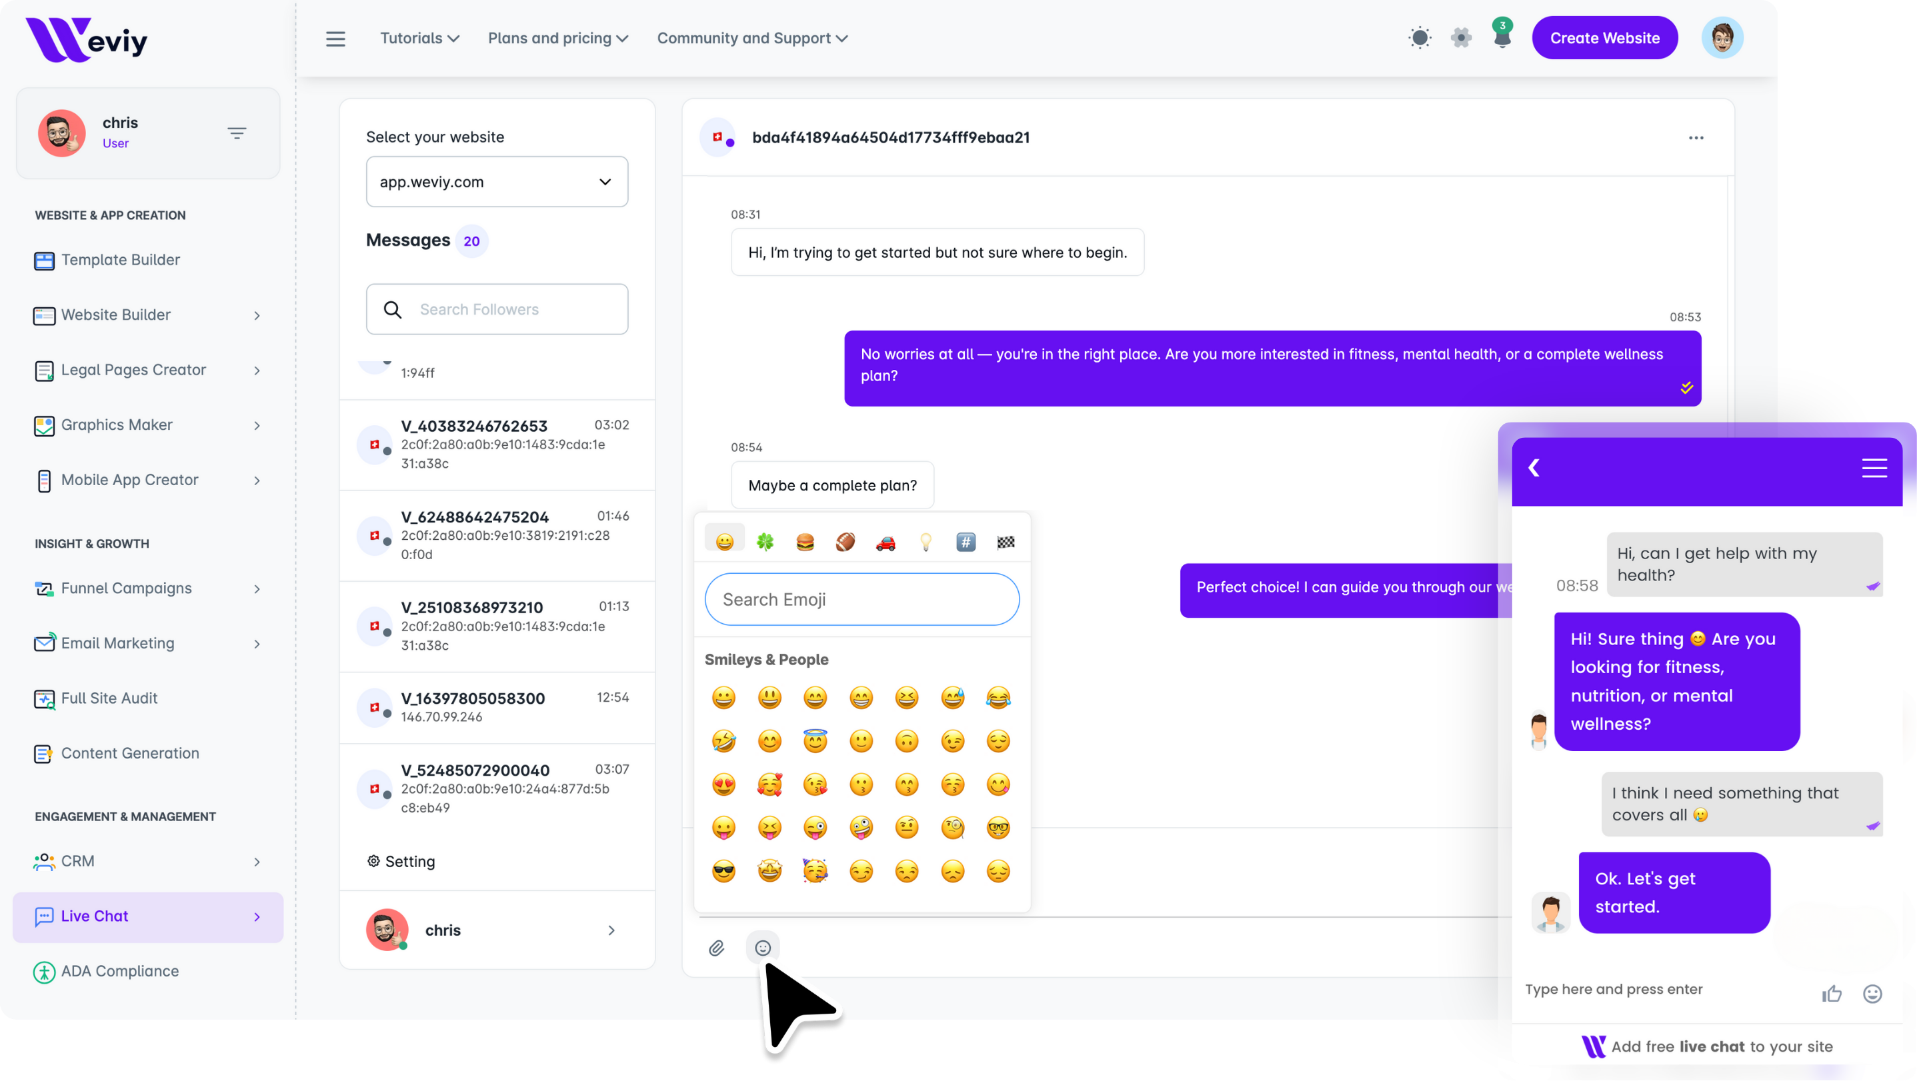Expand the Website Builder sidebar item
Image resolution: width=1917 pixels, height=1083 pixels.
[147, 315]
